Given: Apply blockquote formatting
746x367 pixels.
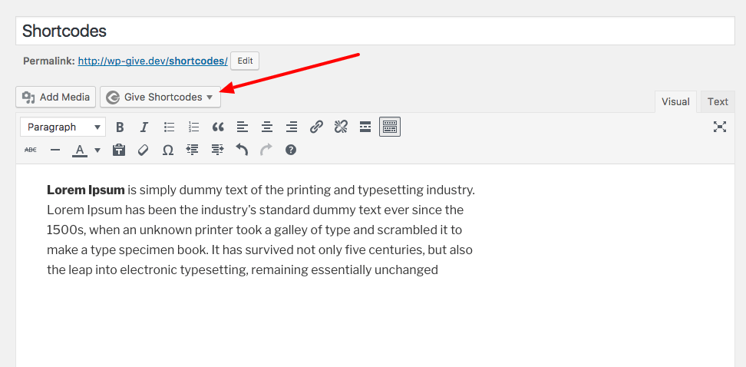Looking at the screenshot, I should (x=218, y=127).
